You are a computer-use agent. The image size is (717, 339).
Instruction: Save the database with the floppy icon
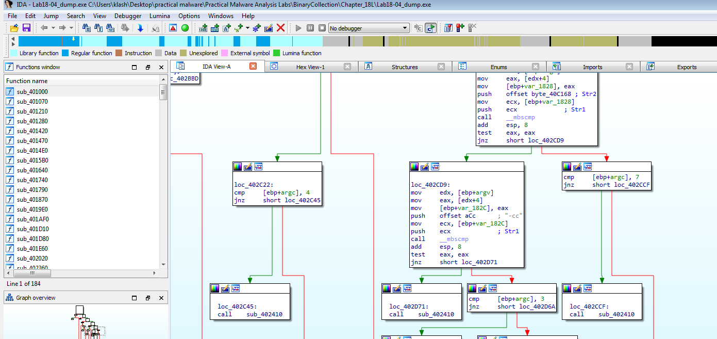tap(26, 28)
